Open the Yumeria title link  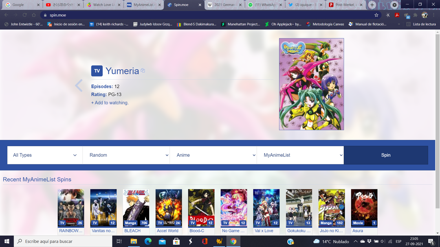coord(122,71)
